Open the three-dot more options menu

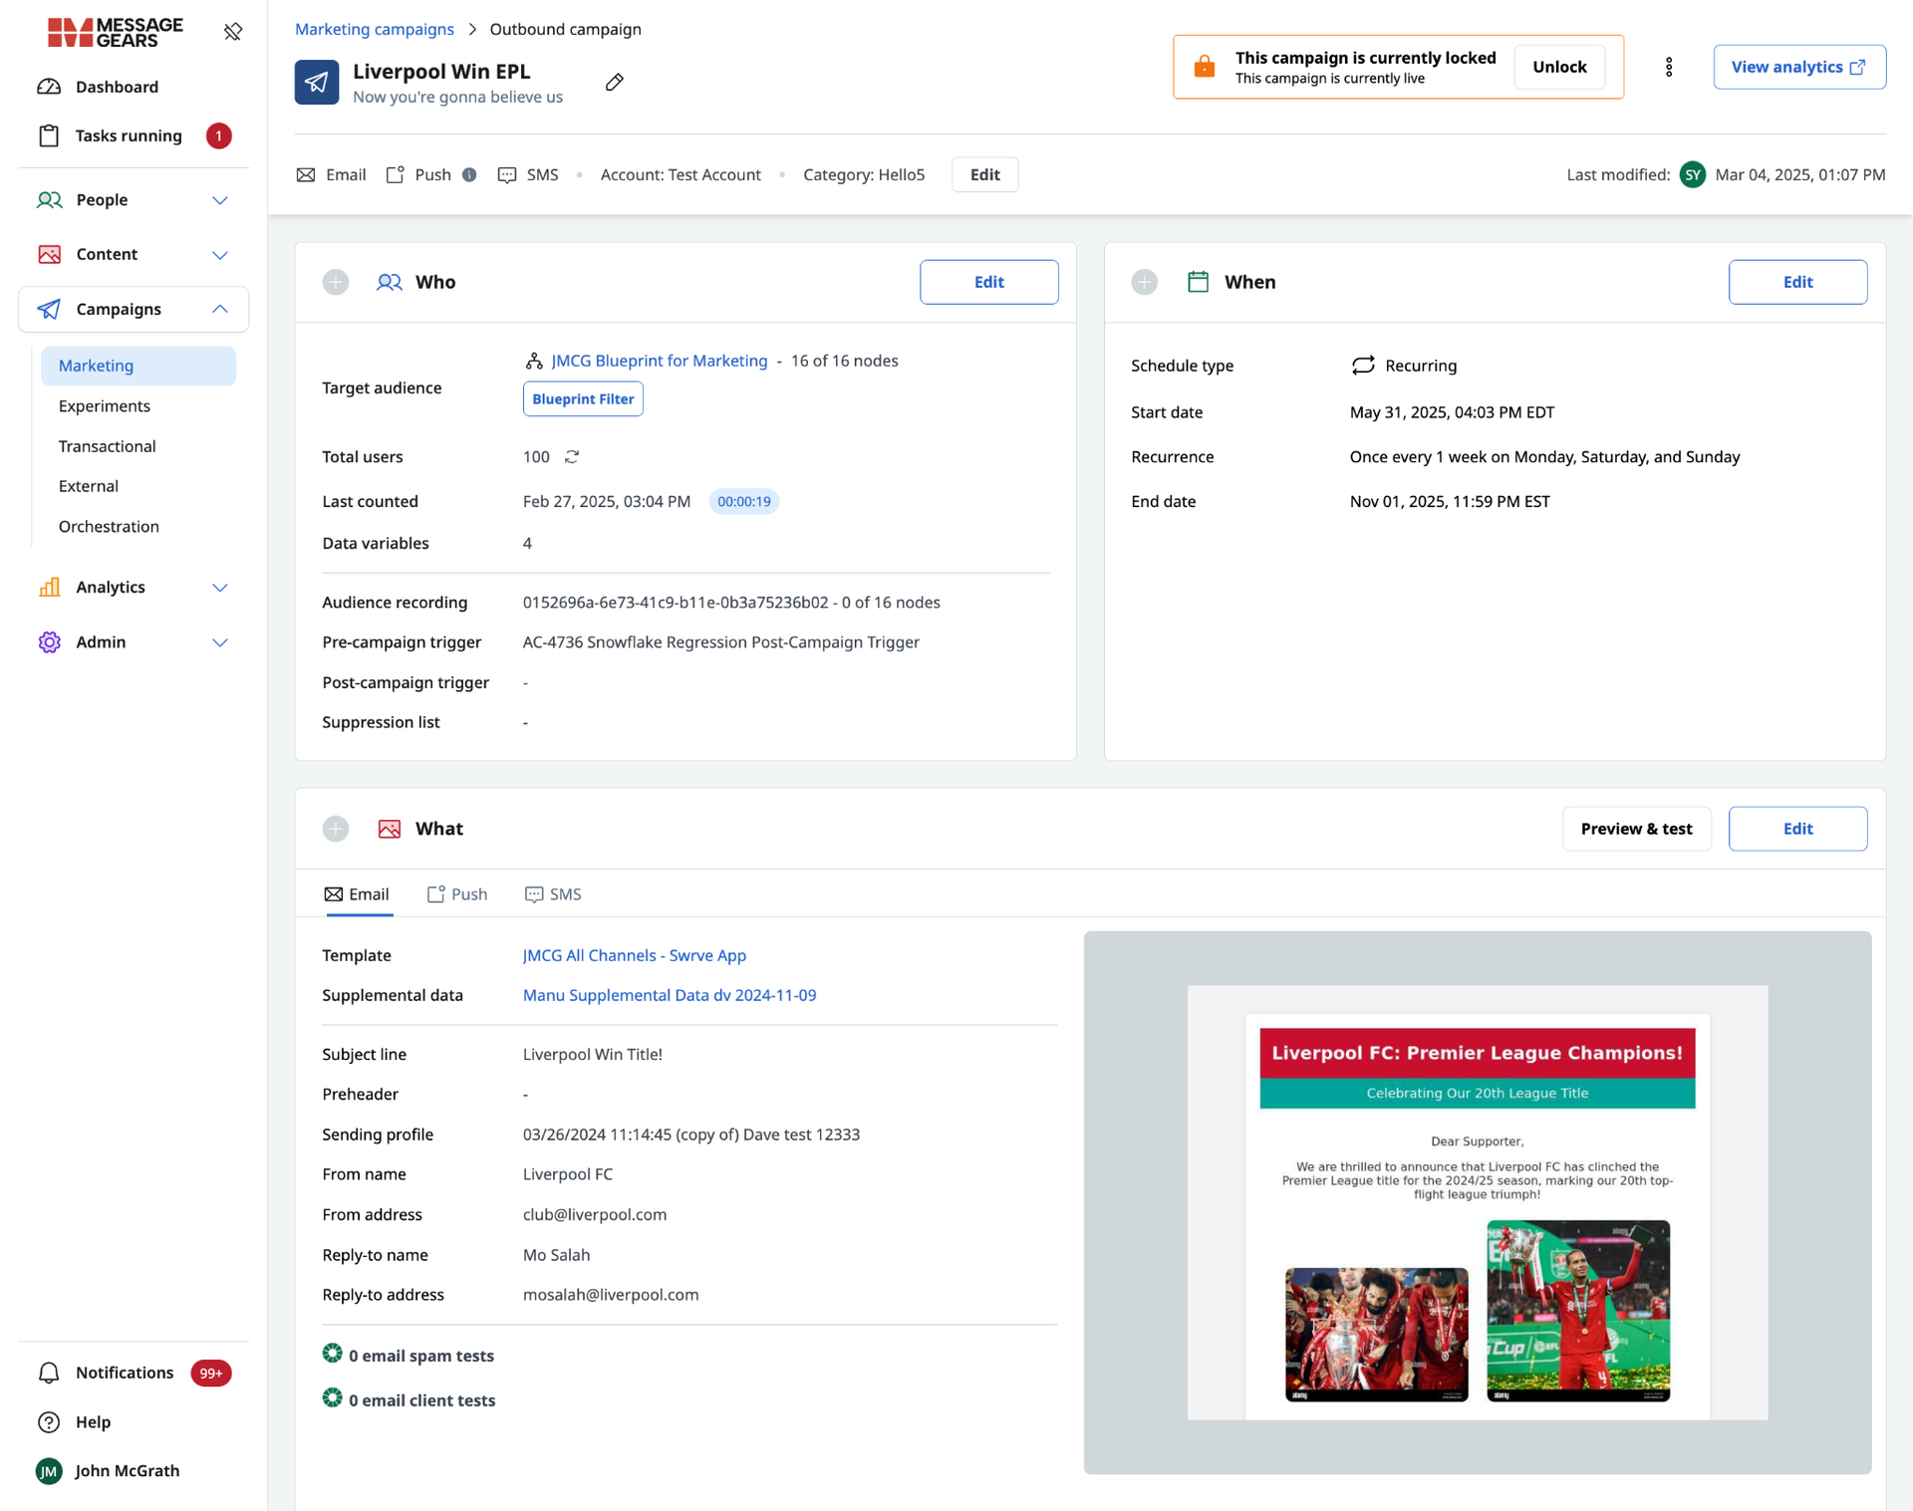click(1669, 67)
